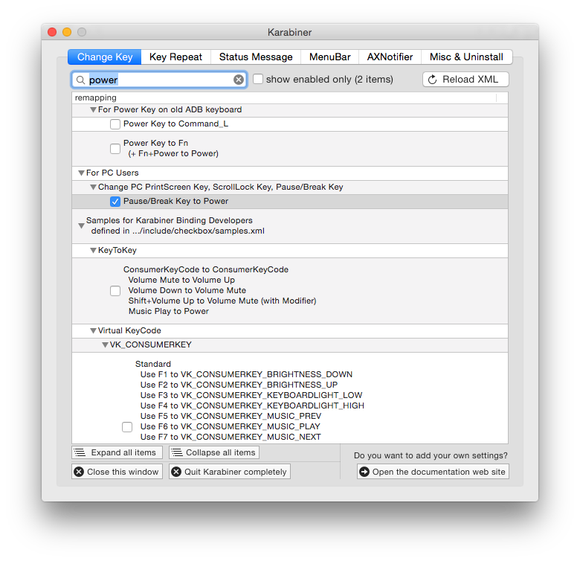Screen dimensions: 580x561
Task: Click the text "Use F1 to VK_CONSUMERKEY_BRIGHTNESS_DOWN"
Action: point(246,374)
